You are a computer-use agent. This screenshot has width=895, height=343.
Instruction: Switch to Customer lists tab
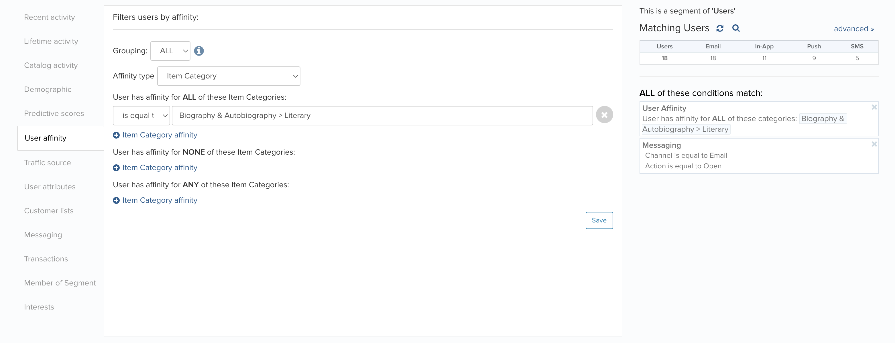[49, 211]
